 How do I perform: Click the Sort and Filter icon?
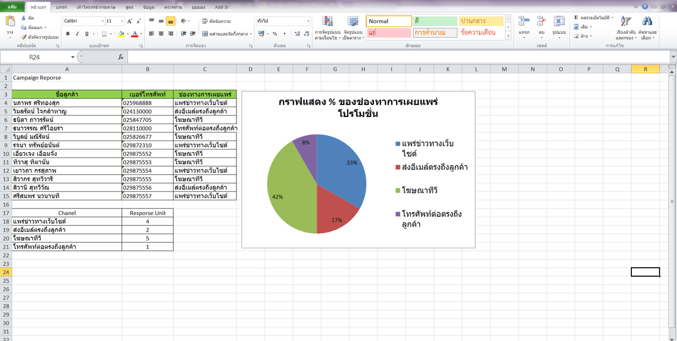click(x=625, y=22)
